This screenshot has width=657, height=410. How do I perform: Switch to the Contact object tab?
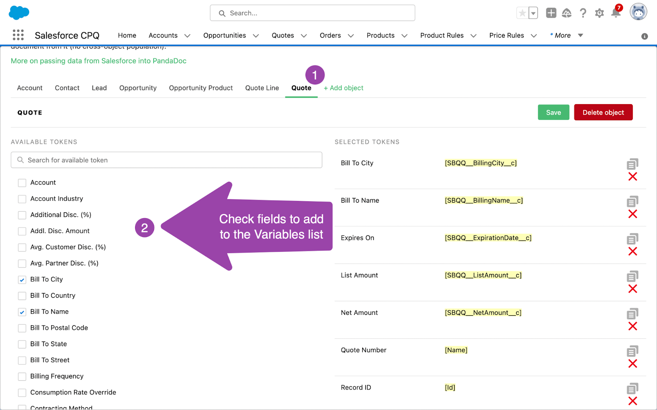(67, 88)
